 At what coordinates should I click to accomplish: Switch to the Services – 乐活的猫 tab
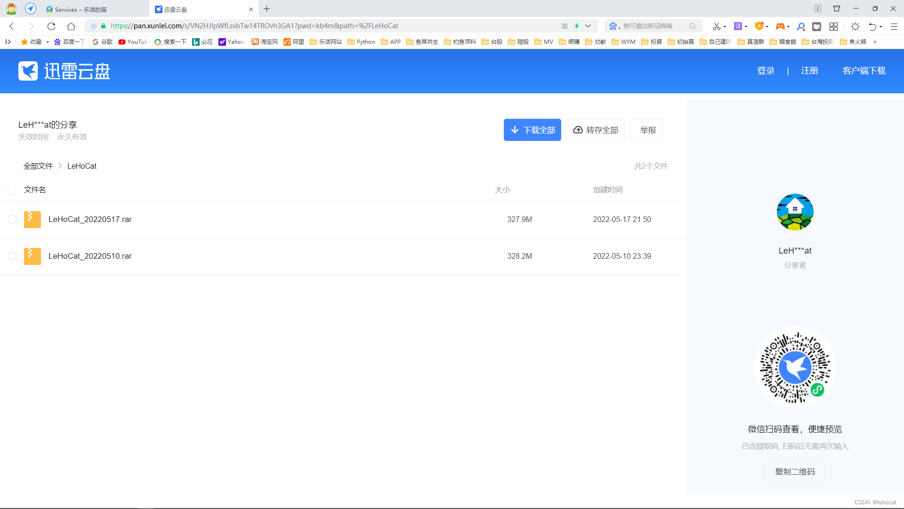[80, 9]
